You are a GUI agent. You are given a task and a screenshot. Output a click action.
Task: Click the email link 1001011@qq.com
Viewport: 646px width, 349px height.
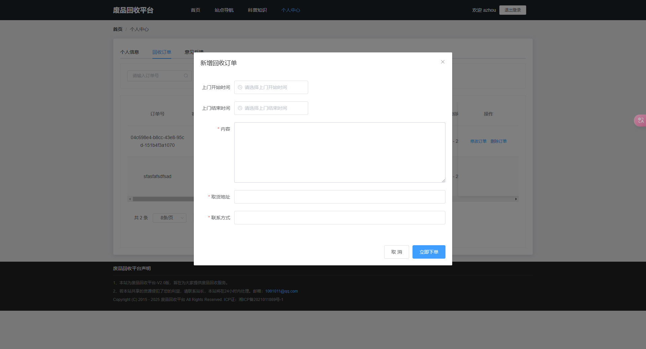(x=282, y=291)
